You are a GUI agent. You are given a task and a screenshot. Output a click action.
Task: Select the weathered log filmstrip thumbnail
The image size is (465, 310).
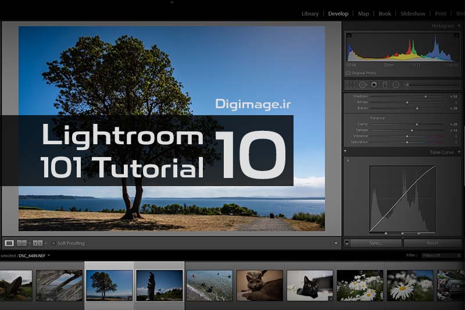[59, 286]
